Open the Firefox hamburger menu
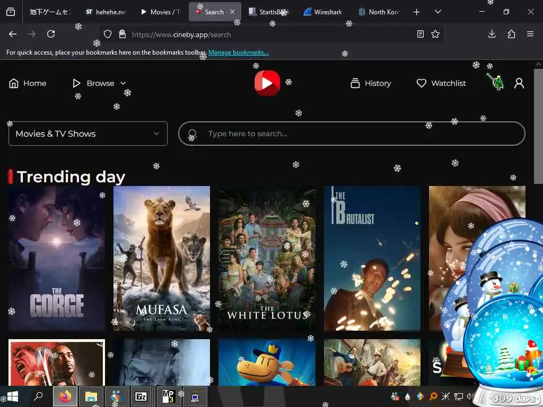 tap(530, 34)
